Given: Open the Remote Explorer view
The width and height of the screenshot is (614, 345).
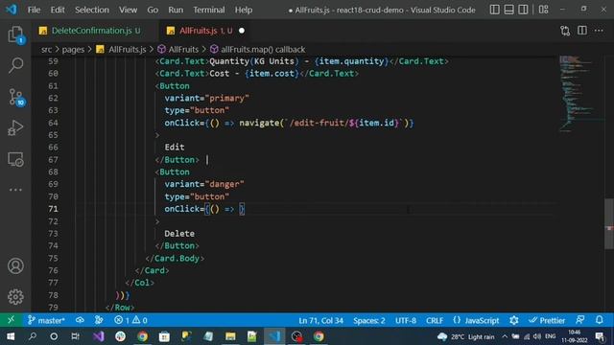Looking at the screenshot, I should (15, 159).
